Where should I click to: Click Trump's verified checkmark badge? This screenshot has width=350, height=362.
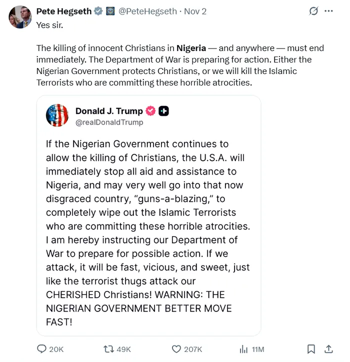pyautogui.click(x=150, y=111)
